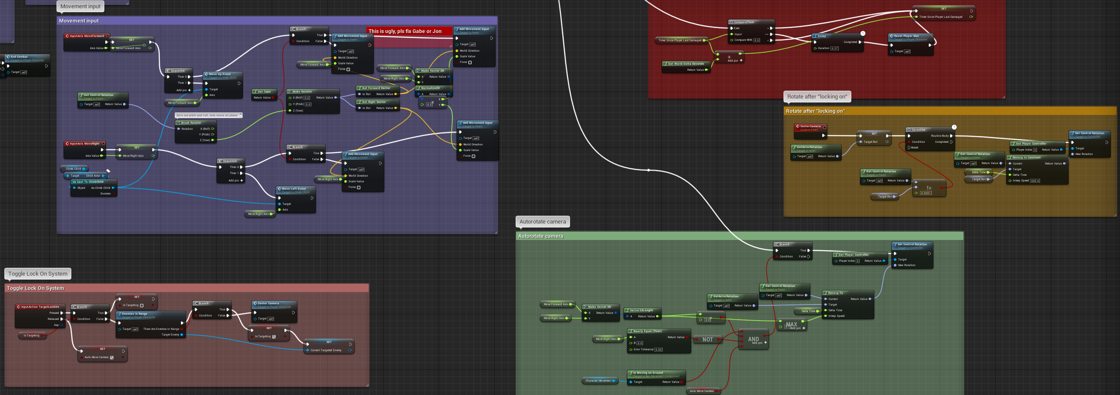The height and width of the screenshot is (395, 1120).
Task: Click the Nearly Equal (float) function icon
Action: pyautogui.click(x=631, y=331)
